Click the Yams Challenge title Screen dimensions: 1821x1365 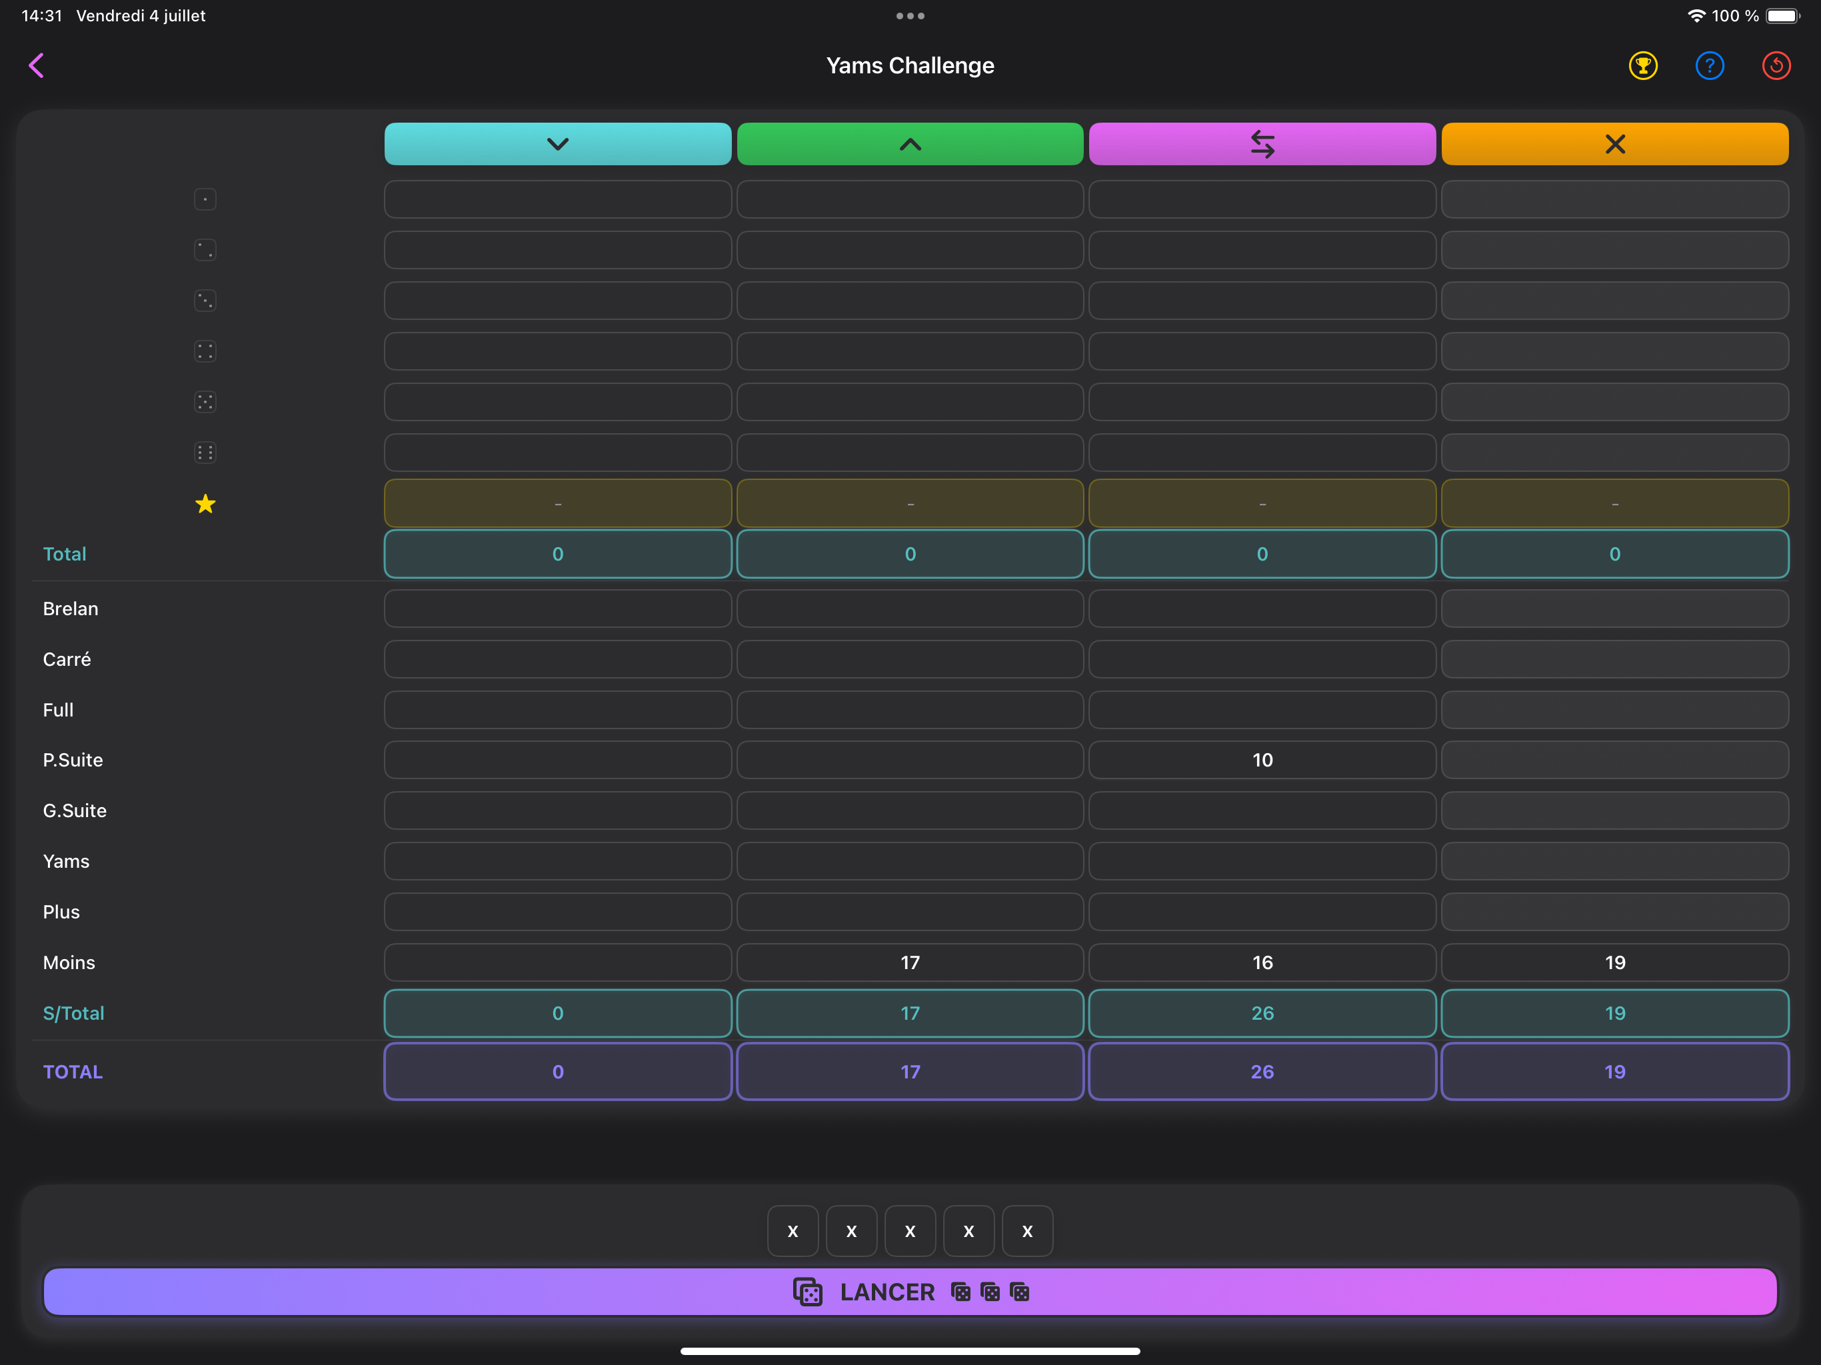pos(910,65)
